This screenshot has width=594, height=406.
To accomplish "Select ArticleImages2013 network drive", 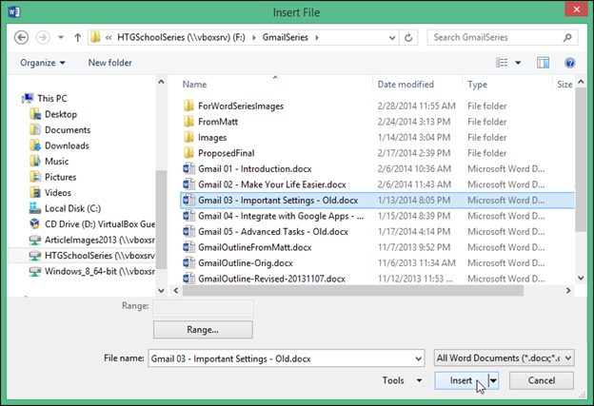I will (x=92, y=240).
